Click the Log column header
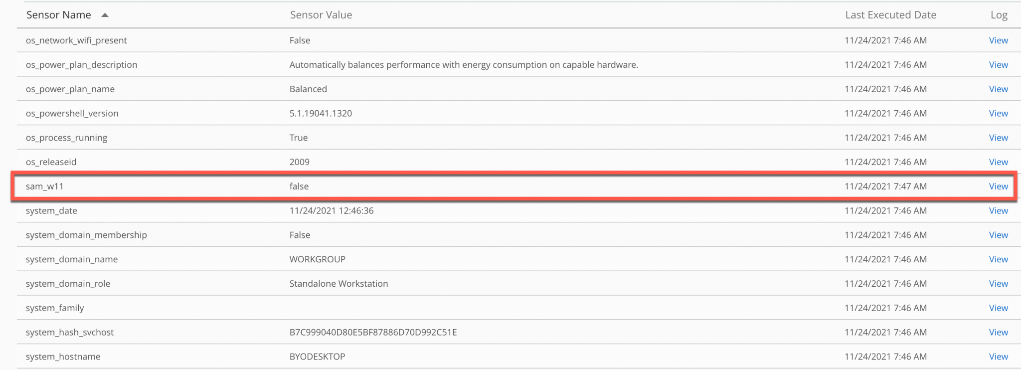The height and width of the screenshot is (370, 1021). pyautogui.click(x=999, y=15)
